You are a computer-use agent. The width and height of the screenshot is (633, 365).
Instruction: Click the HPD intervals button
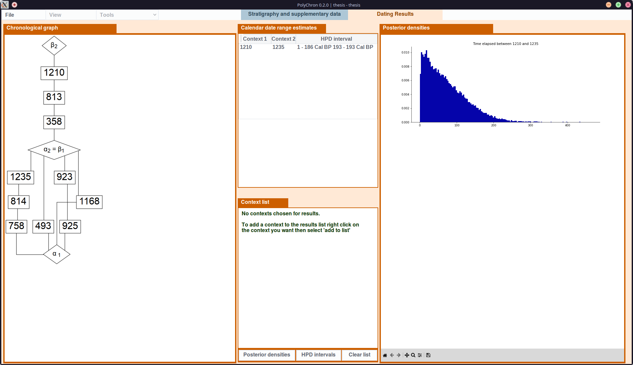coord(318,355)
